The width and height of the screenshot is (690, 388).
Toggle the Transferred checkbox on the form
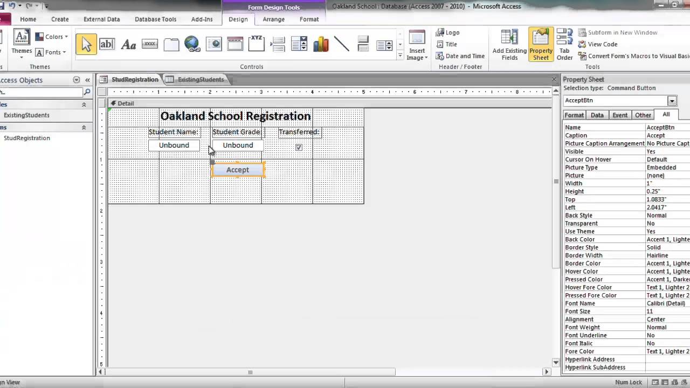tap(299, 147)
